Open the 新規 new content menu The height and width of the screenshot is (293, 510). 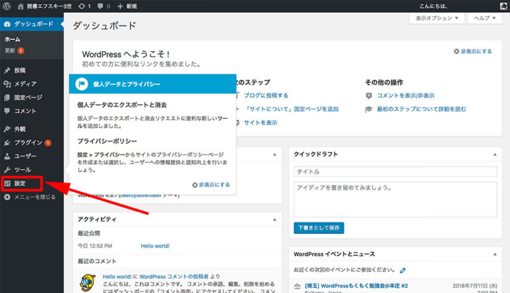(127, 6)
